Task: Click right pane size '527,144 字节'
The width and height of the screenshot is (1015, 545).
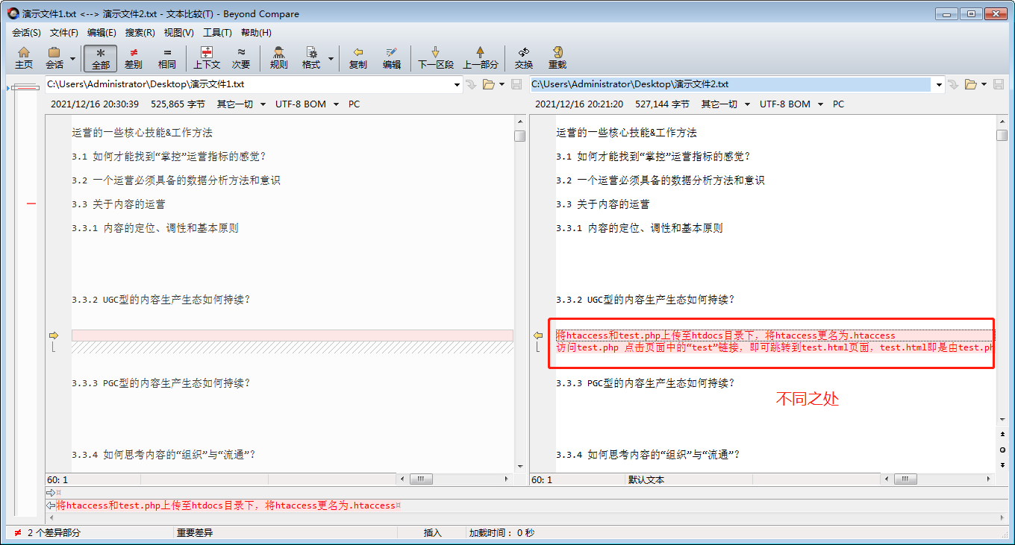Action: (x=662, y=104)
